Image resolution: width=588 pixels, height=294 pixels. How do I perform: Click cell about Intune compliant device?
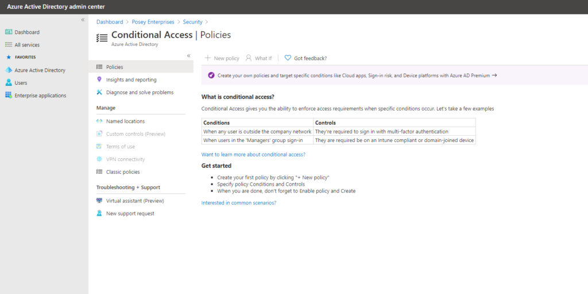point(394,140)
